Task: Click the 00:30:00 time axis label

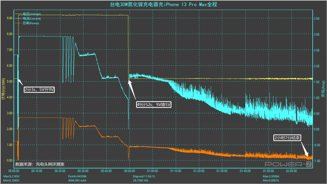Action: 83,171
